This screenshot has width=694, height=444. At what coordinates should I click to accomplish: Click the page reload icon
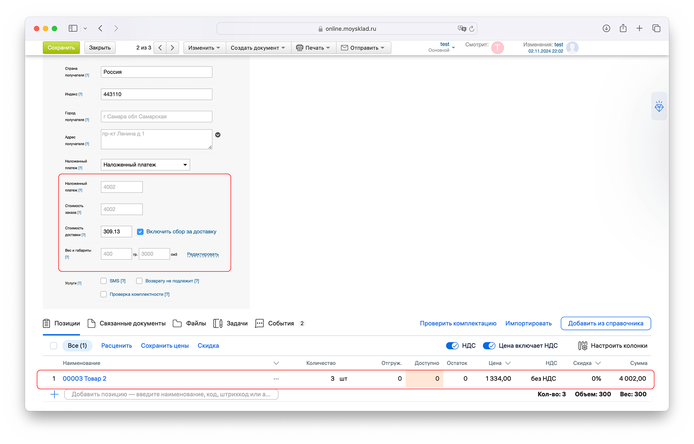tap(472, 29)
